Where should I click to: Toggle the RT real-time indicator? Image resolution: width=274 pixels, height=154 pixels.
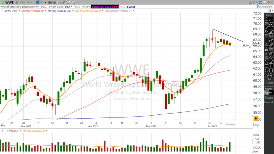(257, 3)
